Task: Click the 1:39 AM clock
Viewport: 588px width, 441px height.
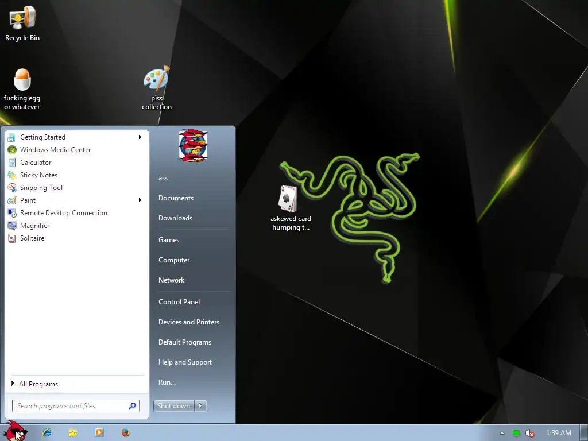Action: [x=558, y=433]
